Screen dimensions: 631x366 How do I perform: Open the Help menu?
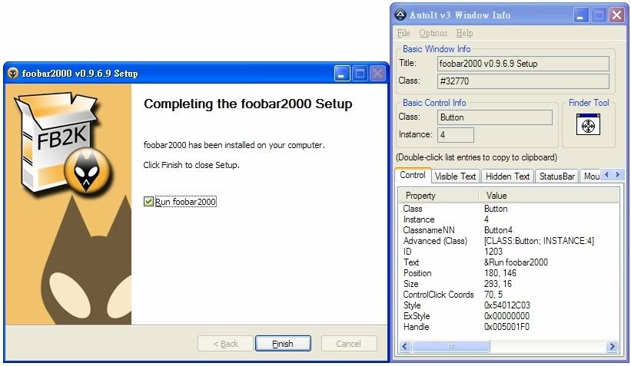pos(464,33)
